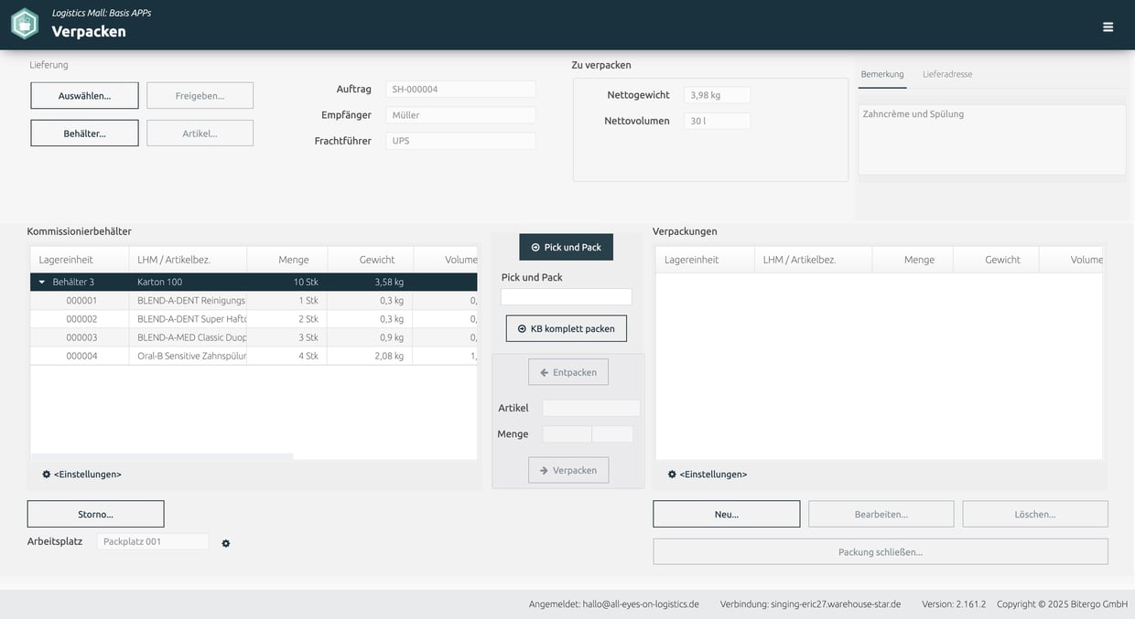Click Gewicht header in Verpackungen table
The image size is (1135, 619).
[x=996, y=260]
